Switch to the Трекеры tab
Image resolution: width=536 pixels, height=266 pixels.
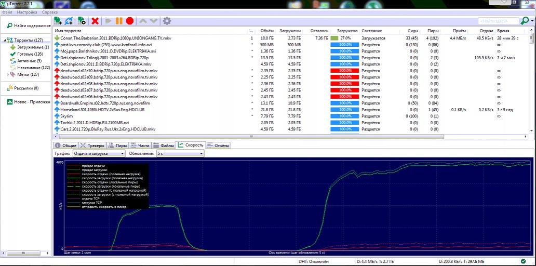point(92,145)
